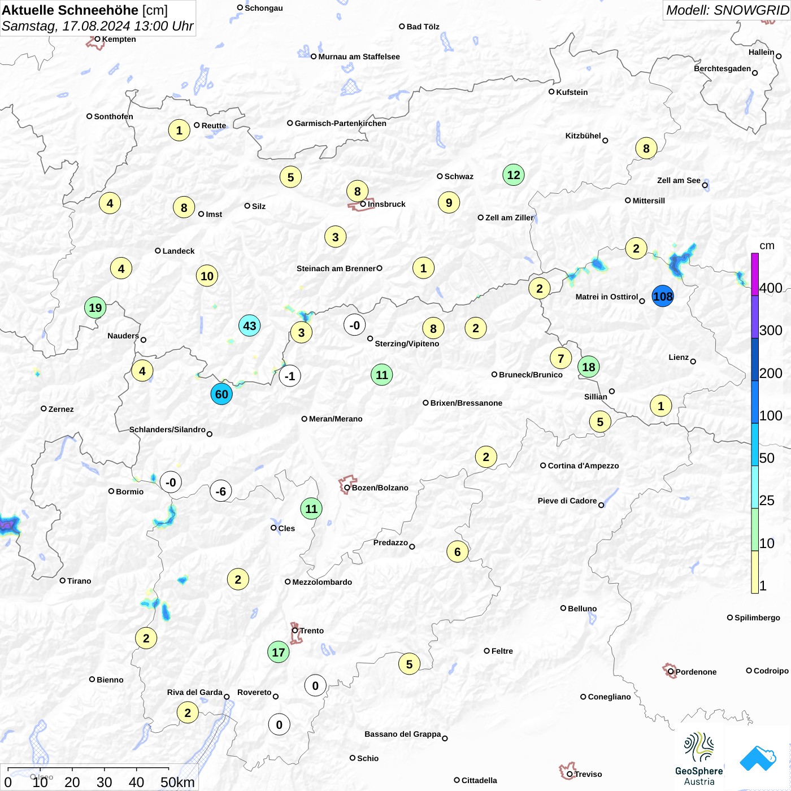Screen dimensions: 791x791
Task: Click the 11 marker near Cles
Action: tap(311, 508)
